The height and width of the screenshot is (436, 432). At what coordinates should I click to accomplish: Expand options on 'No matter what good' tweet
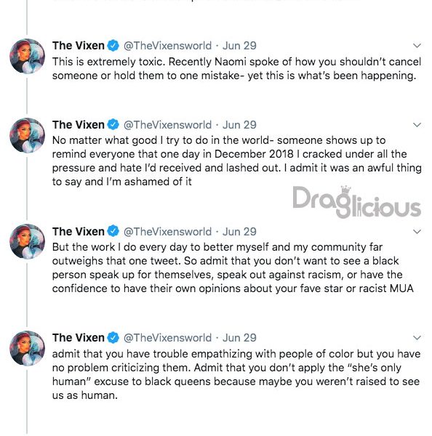click(x=417, y=125)
